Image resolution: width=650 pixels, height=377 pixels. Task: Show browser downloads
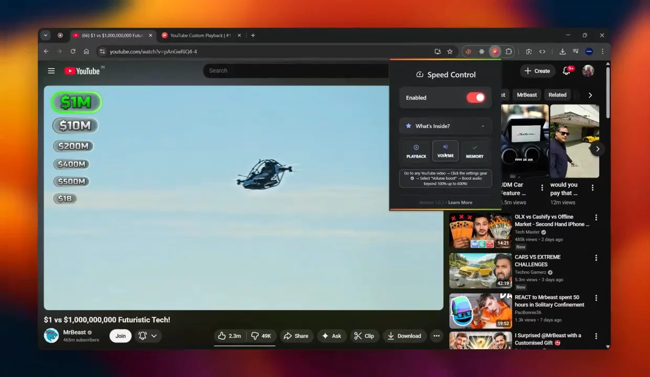click(x=562, y=51)
